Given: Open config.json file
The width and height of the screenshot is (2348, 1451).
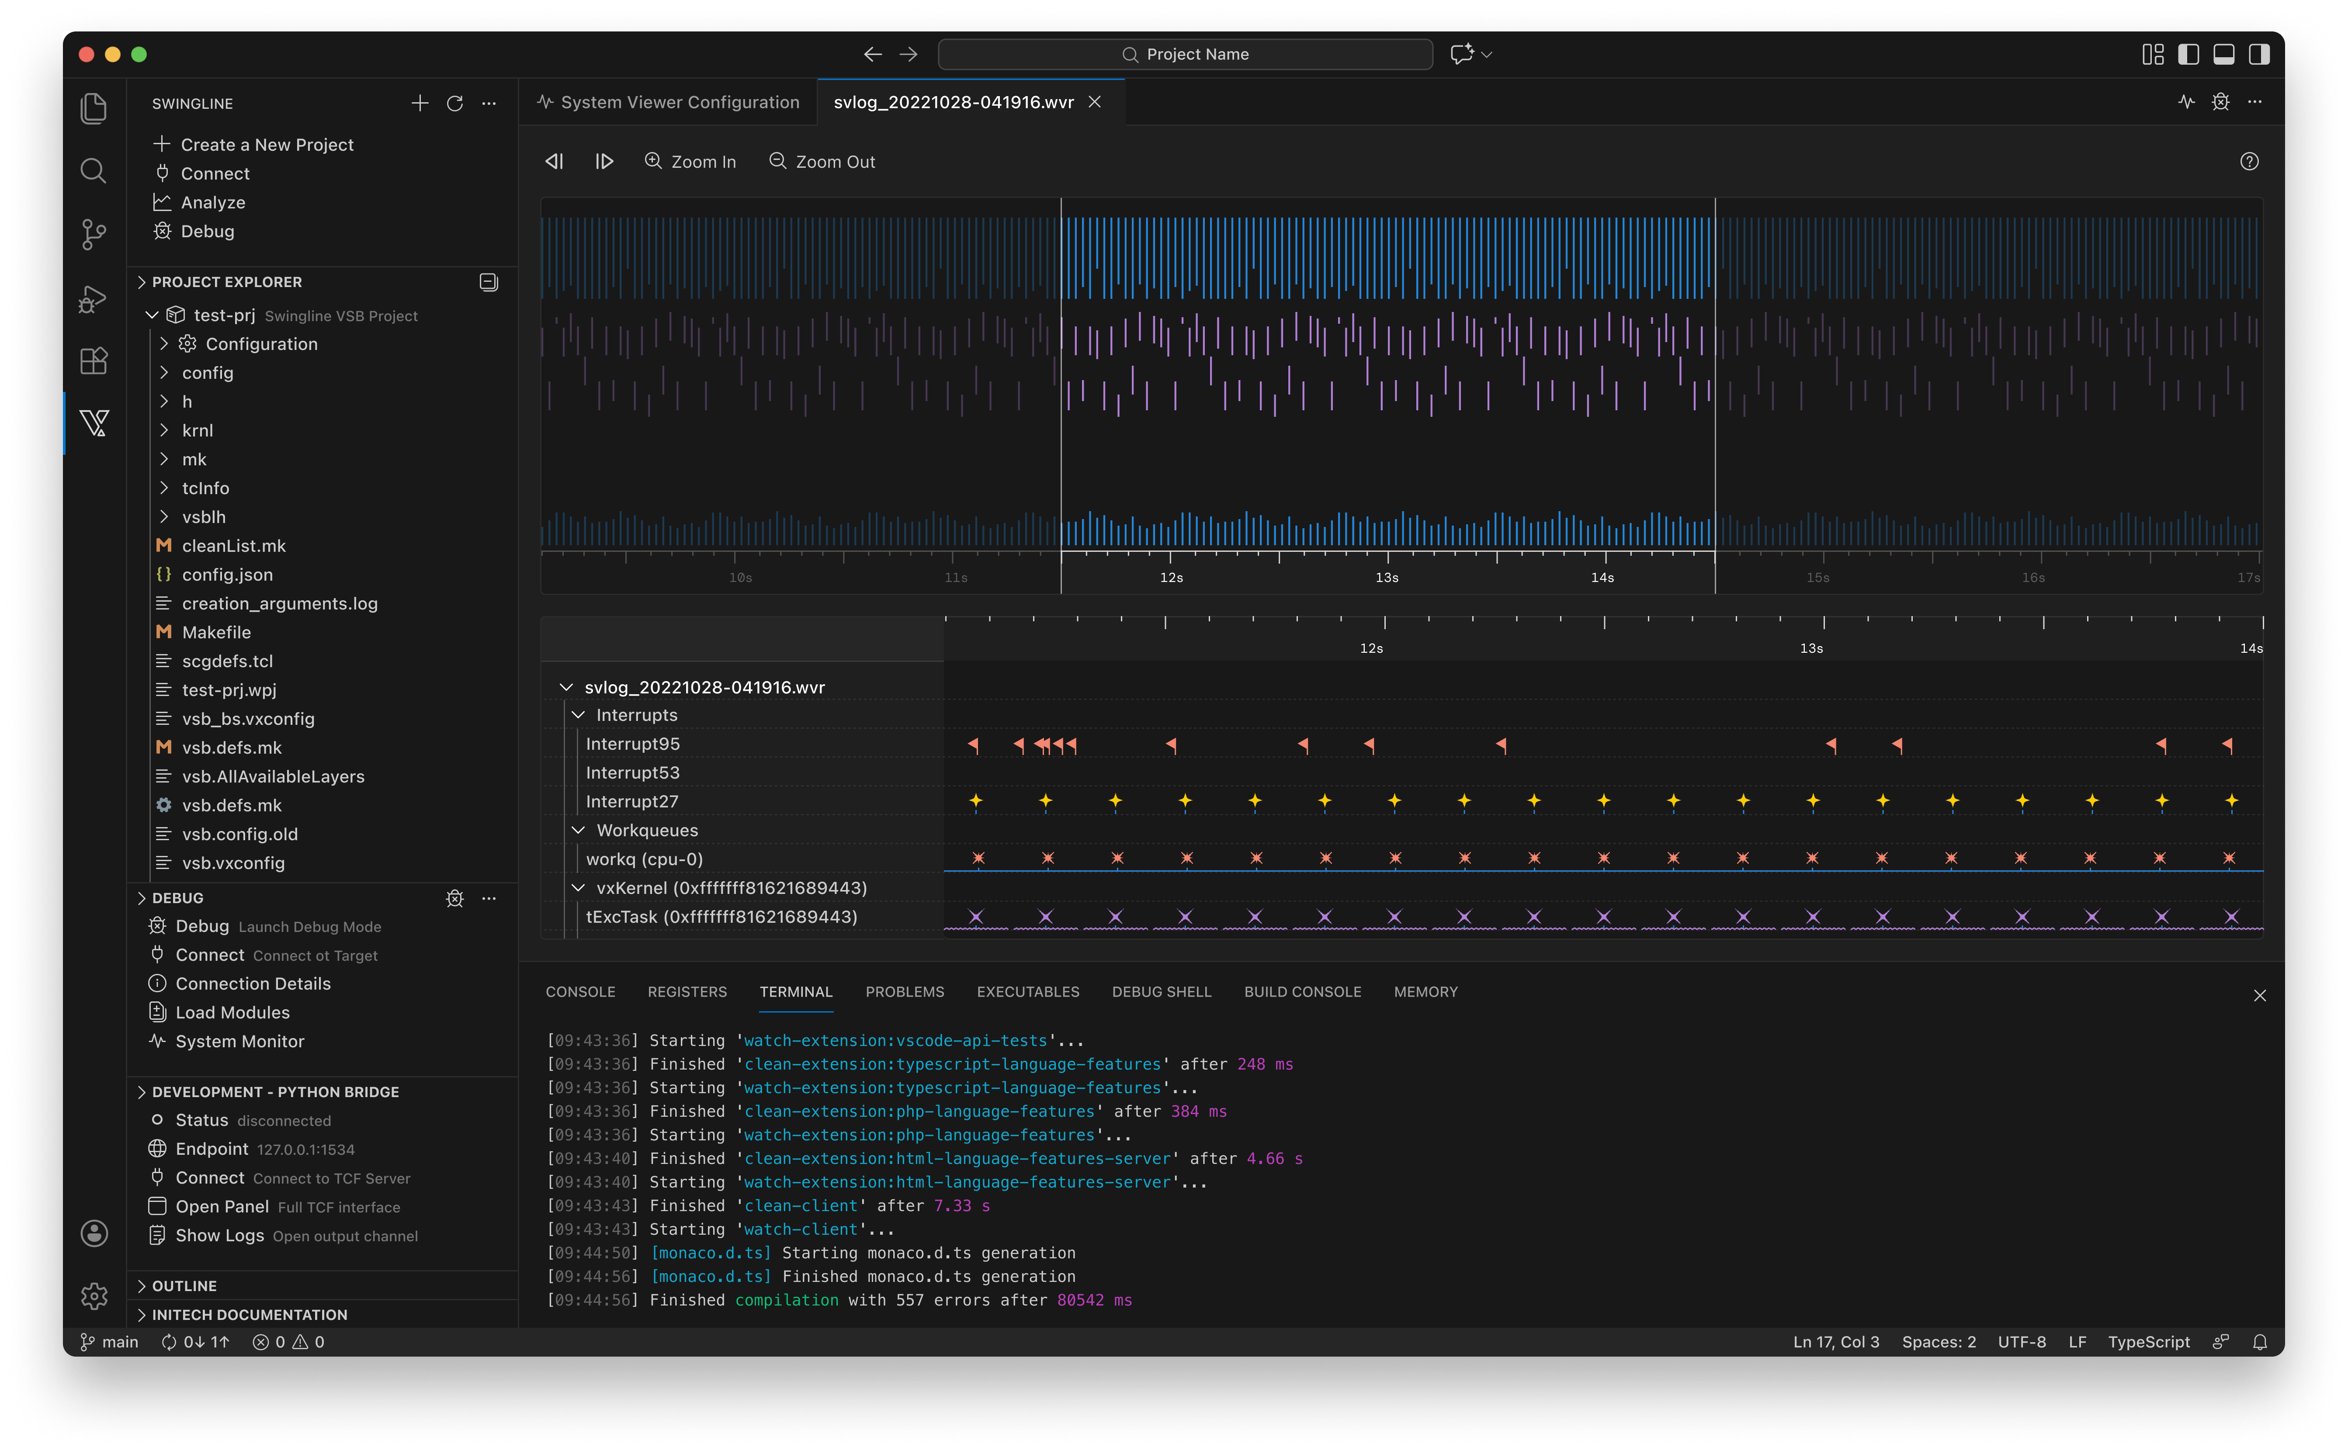Looking at the screenshot, I should pyautogui.click(x=227, y=575).
